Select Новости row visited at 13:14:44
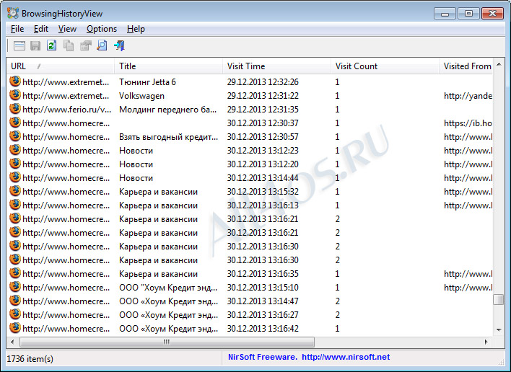This screenshot has width=511, height=372. coord(250,177)
